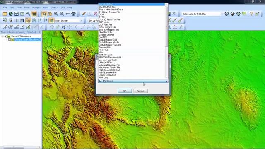Open the File menu

click(x=5, y=7)
